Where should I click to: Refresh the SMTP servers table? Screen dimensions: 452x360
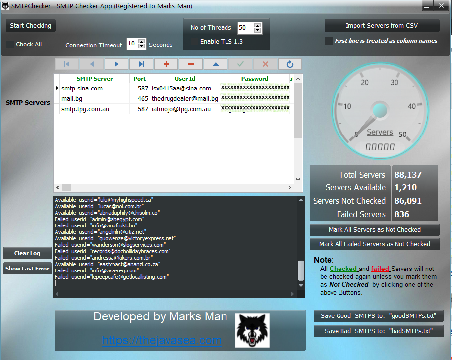[290, 64]
